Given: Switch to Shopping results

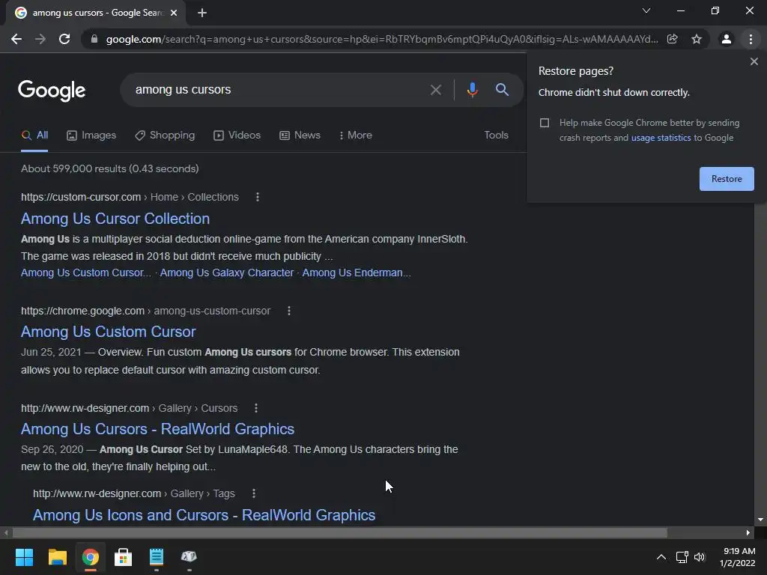Looking at the screenshot, I should click(165, 136).
